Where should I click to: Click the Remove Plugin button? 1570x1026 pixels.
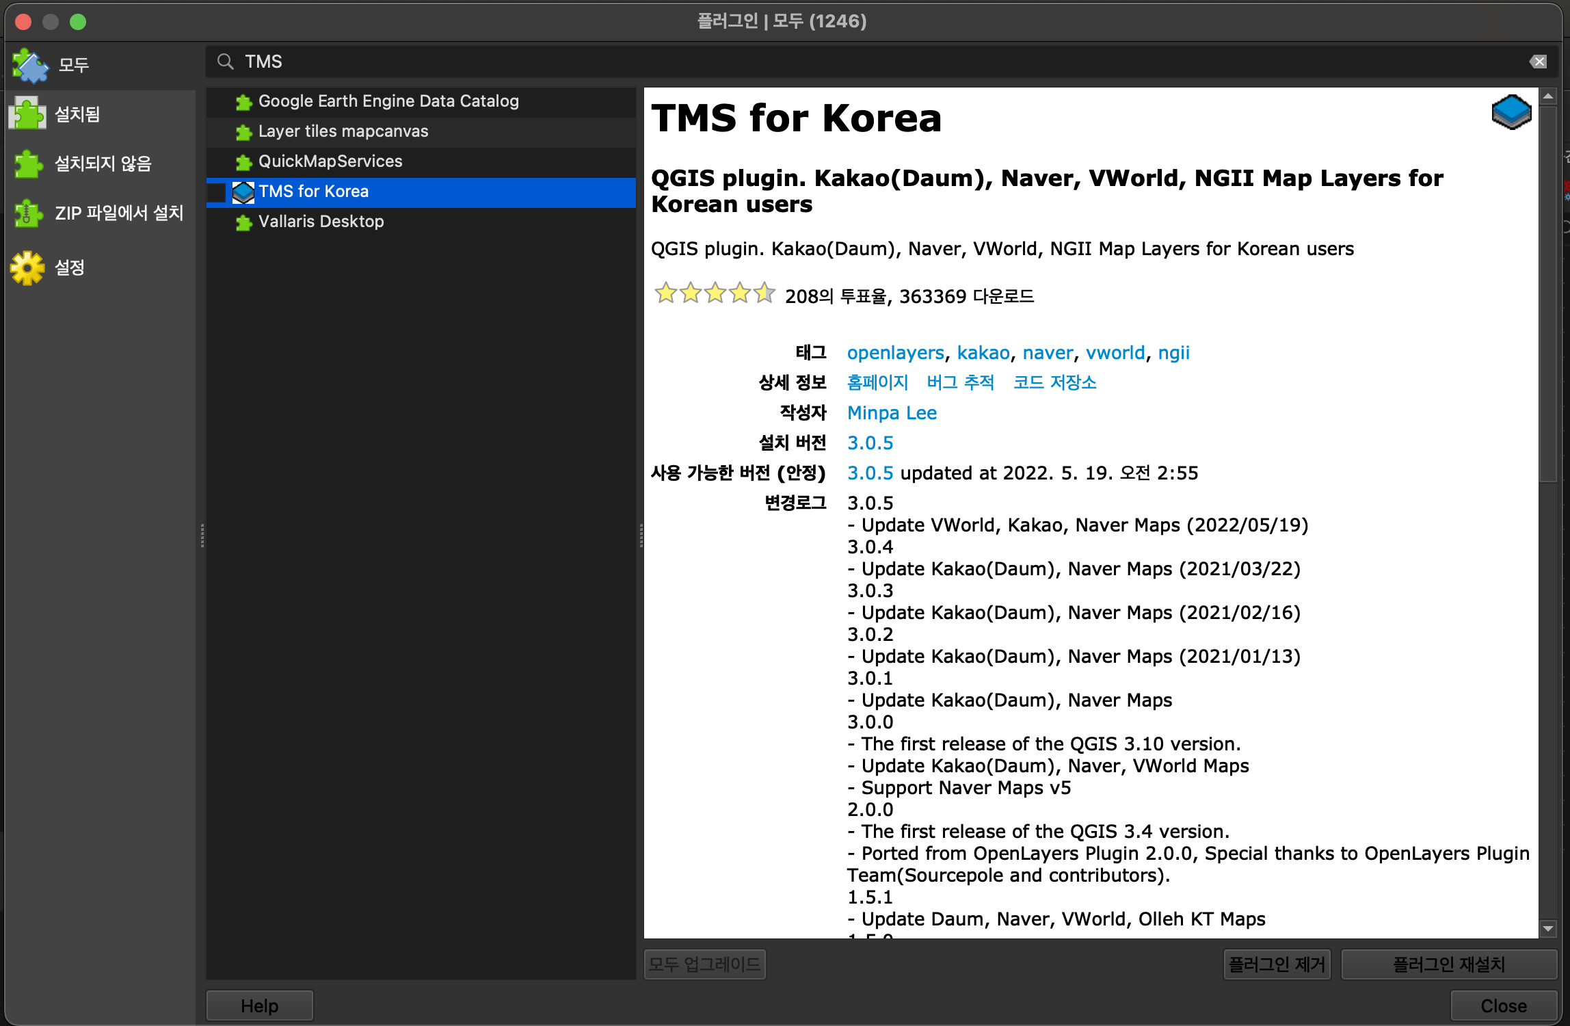1276,964
